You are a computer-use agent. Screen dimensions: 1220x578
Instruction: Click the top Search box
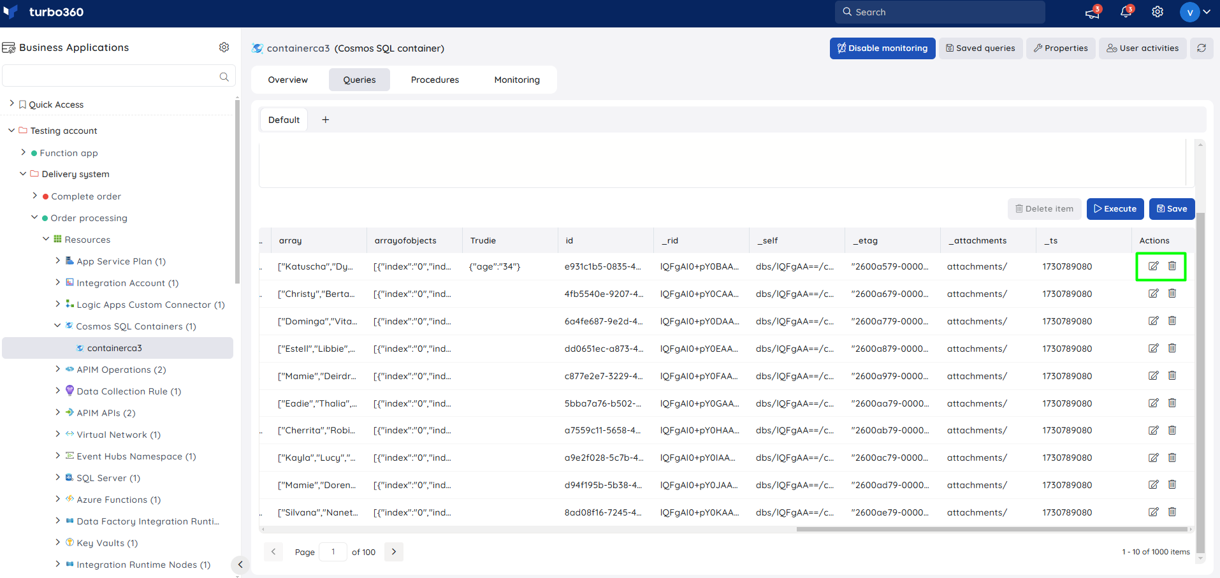(x=940, y=12)
